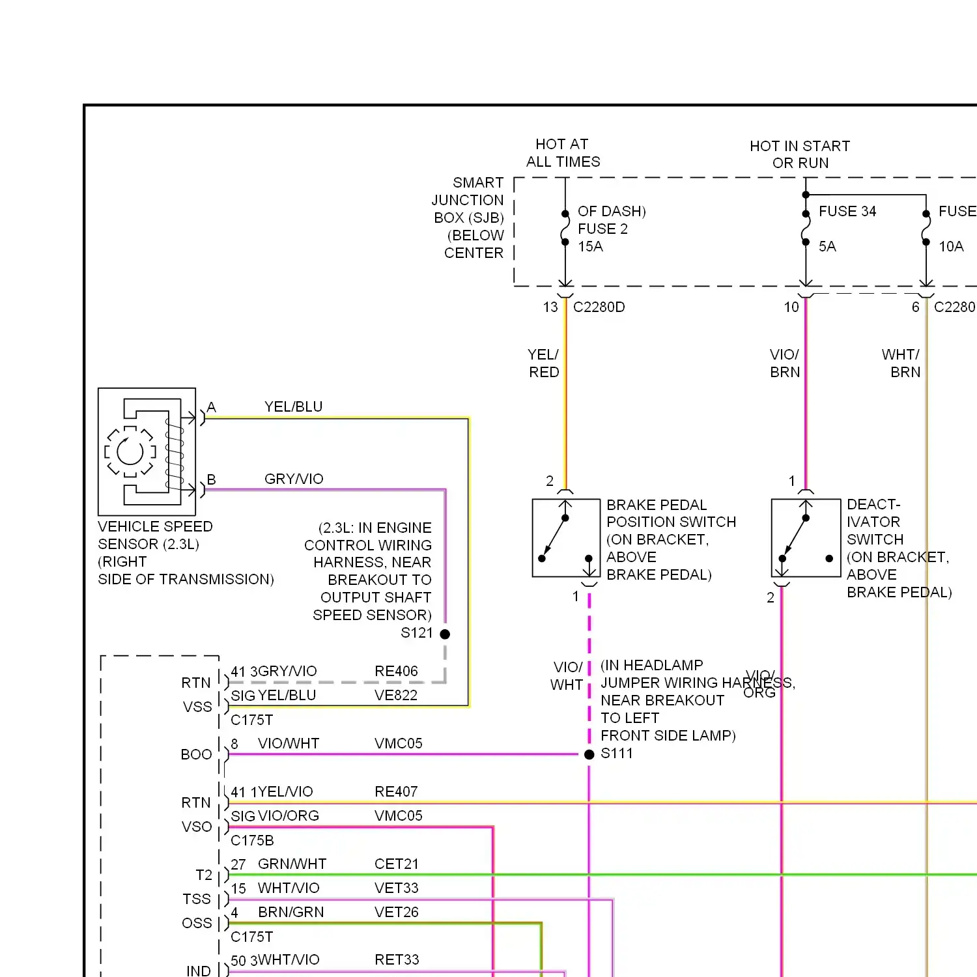Click the "3GRY/VIO" wire text

[283, 671]
